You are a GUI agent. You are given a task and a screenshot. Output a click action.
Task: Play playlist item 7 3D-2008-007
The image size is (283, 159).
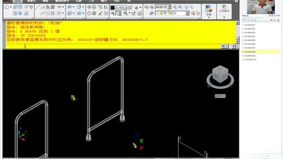point(249,48)
